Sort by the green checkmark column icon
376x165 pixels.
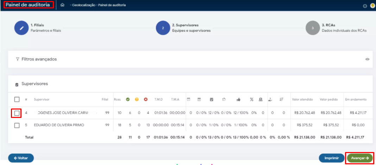coord(128,99)
